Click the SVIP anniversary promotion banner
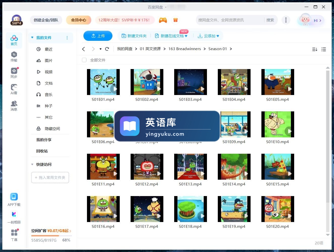Viewport: 334px width, 252px height. click(125, 20)
